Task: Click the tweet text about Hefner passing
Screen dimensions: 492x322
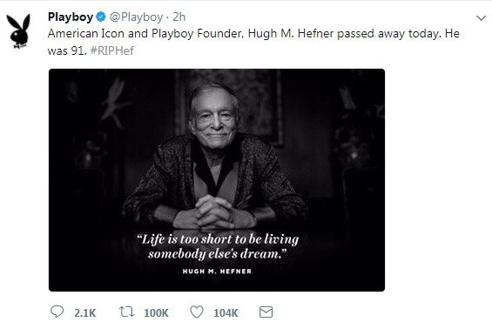Action: click(x=253, y=42)
